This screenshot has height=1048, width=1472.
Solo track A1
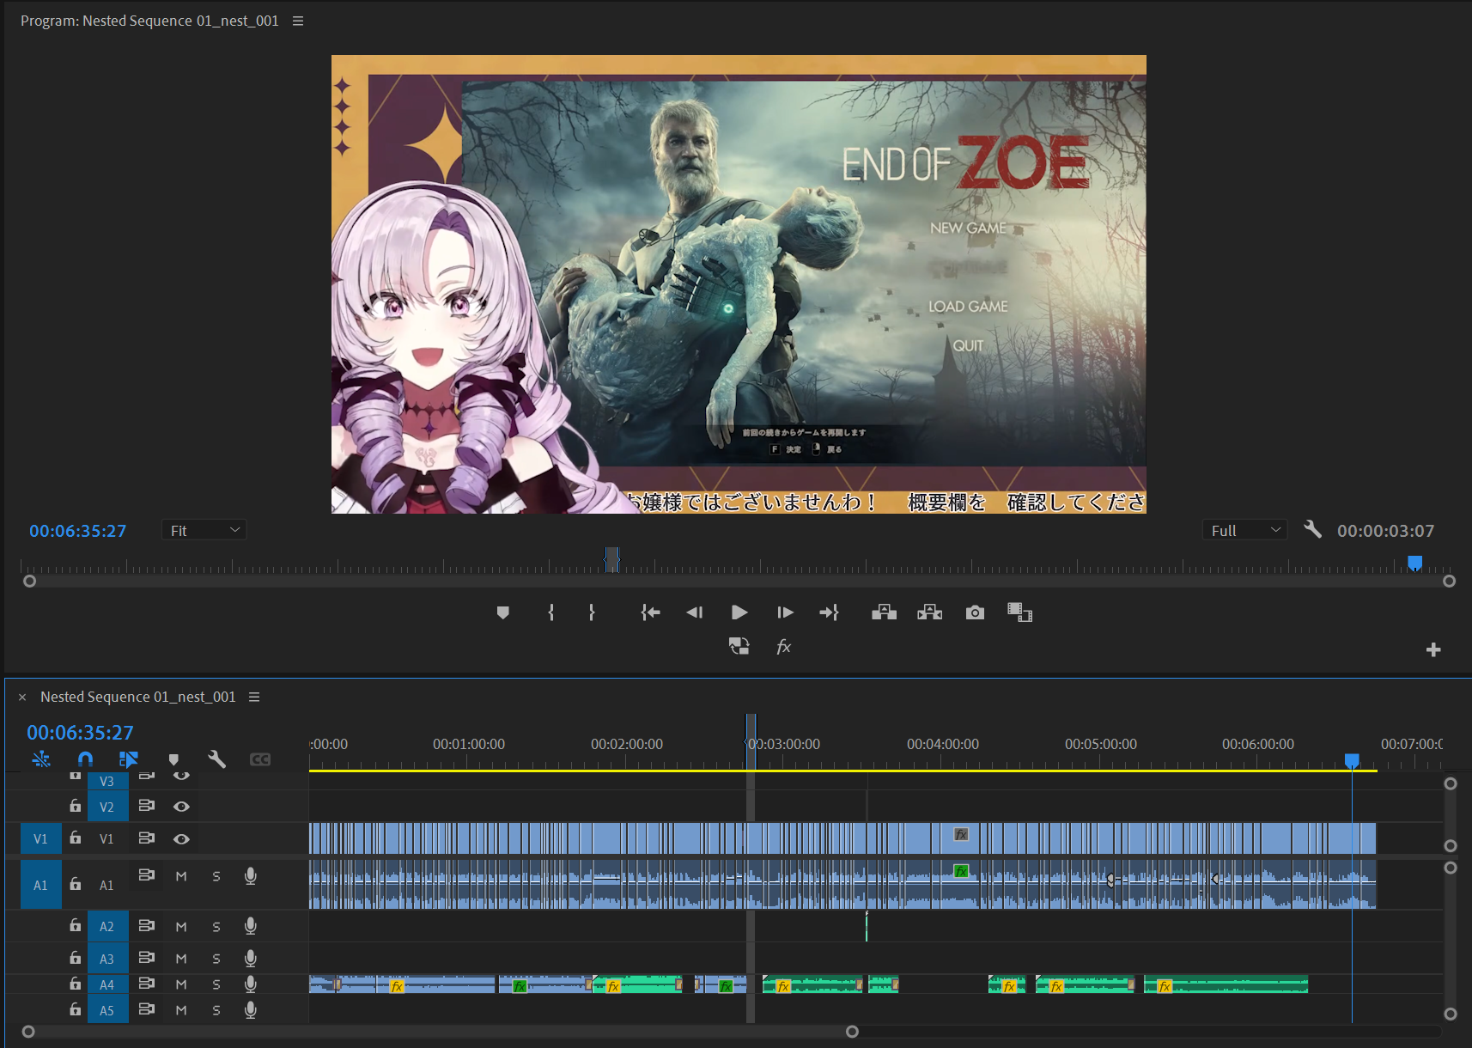tap(216, 876)
